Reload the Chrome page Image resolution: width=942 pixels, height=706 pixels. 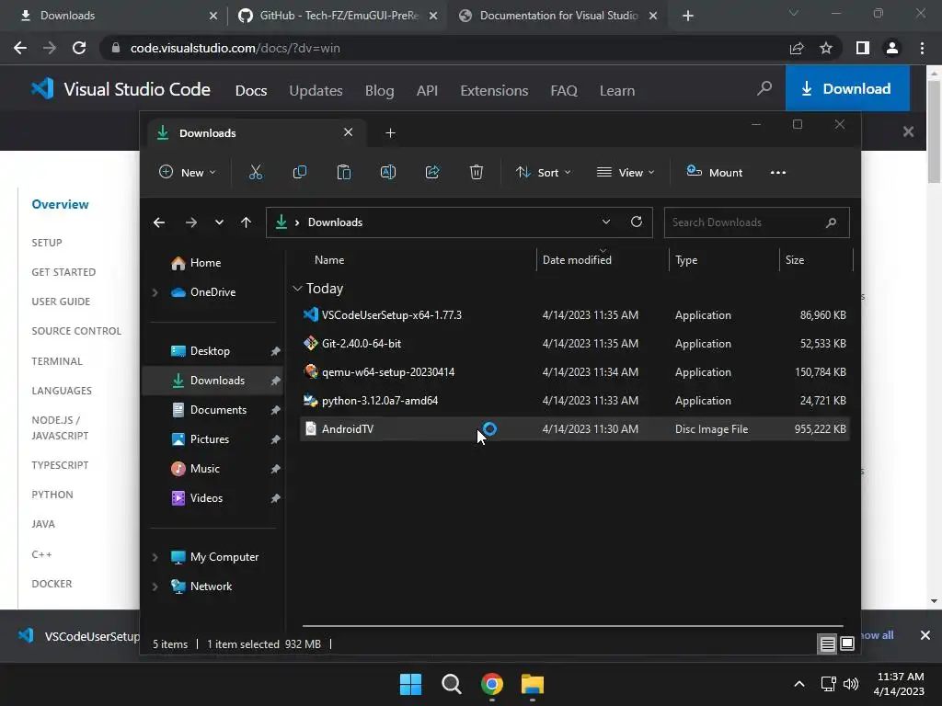[x=79, y=48]
